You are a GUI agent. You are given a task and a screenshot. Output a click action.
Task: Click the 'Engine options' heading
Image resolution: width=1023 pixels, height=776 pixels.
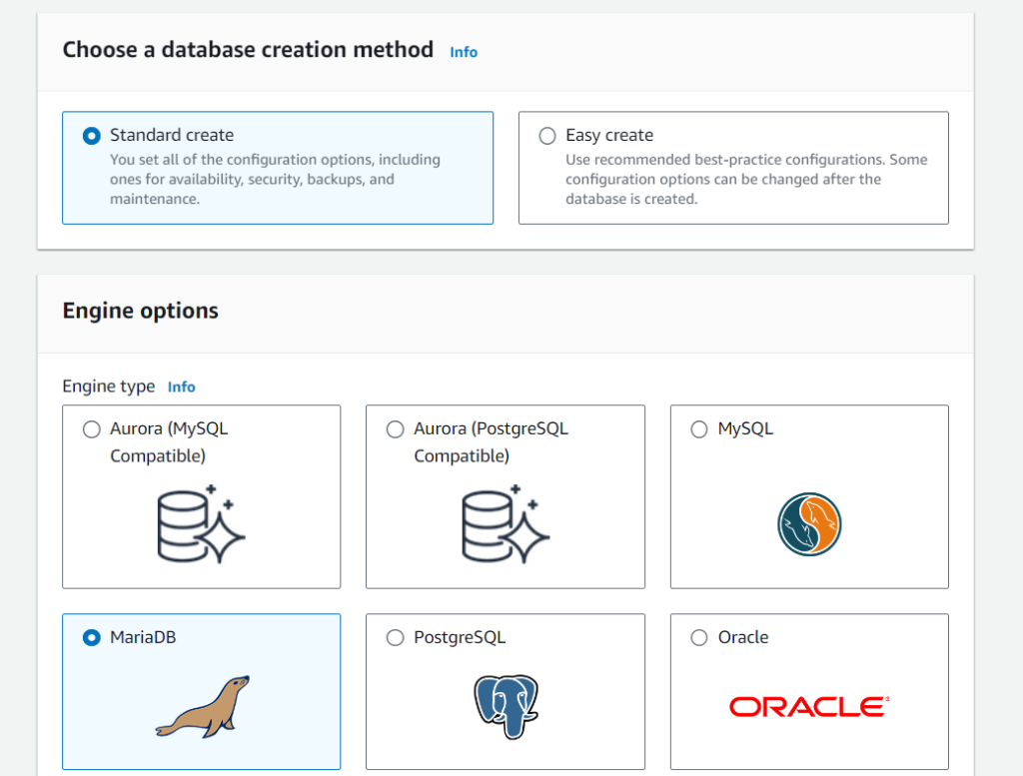click(140, 311)
